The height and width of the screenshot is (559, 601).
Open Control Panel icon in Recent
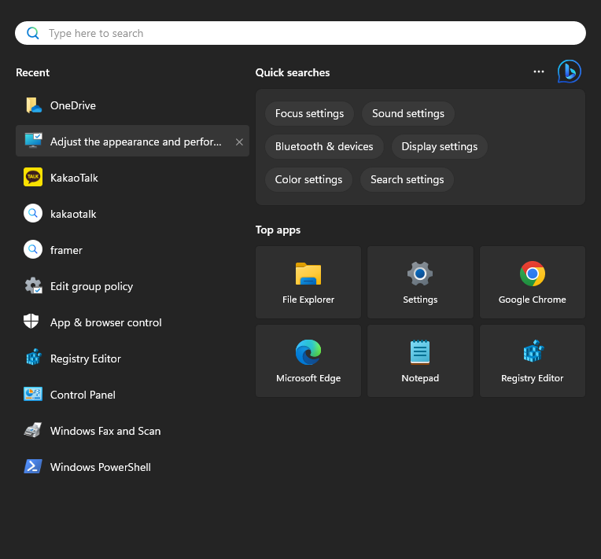coord(33,394)
